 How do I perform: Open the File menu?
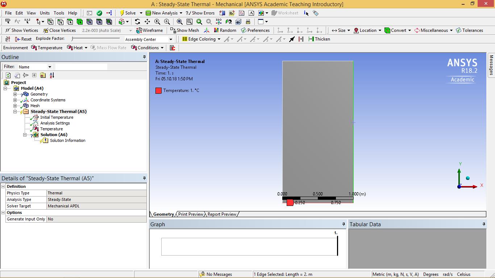[x=8, y=13]
